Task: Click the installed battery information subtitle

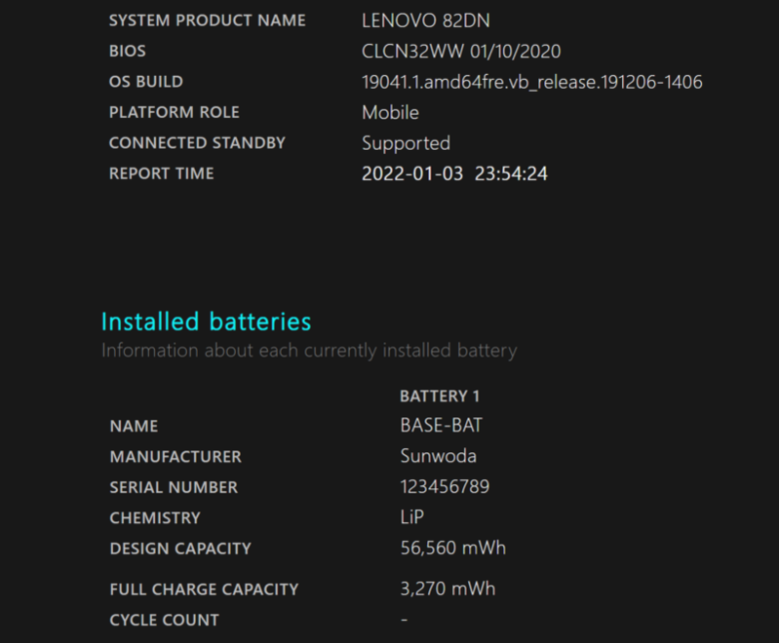Action: click(x=309, y=350)
